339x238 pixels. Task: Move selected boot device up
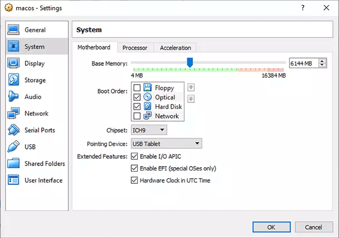[191, 87]
